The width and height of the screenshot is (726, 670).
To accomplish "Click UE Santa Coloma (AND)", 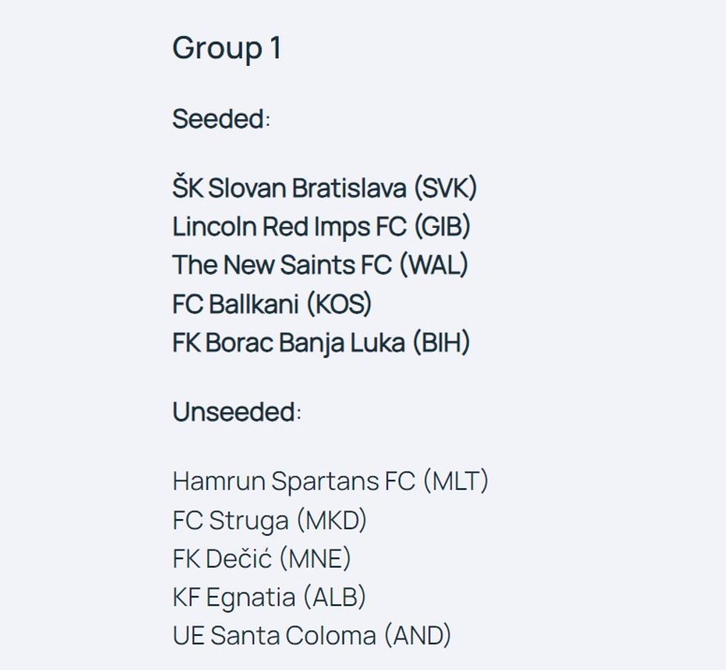I will (311, 635).
